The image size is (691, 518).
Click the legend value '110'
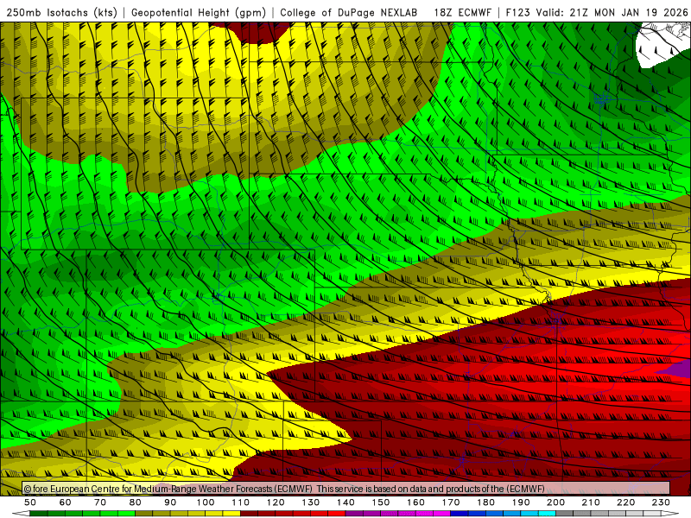[241, 502]
